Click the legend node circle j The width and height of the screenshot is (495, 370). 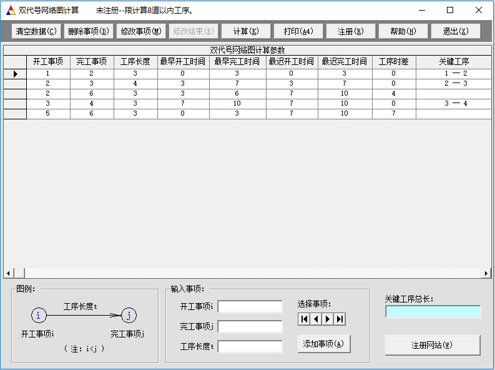(x=129, y=316)
